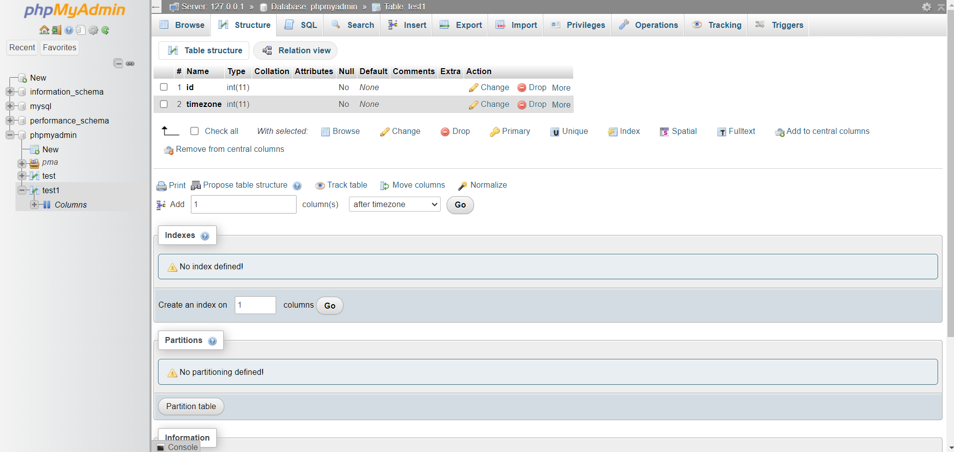
Task: Check the checkbox for the id row
Action: coord(163,87)
